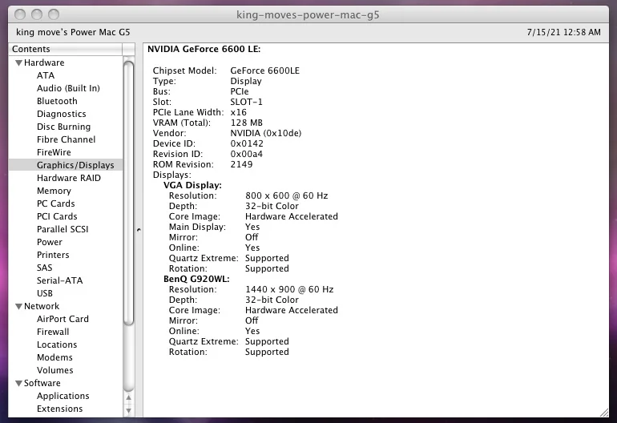This screenshot has width=617, height=423.
Task: Click the split pane divider handle
Action: (139, 230)
